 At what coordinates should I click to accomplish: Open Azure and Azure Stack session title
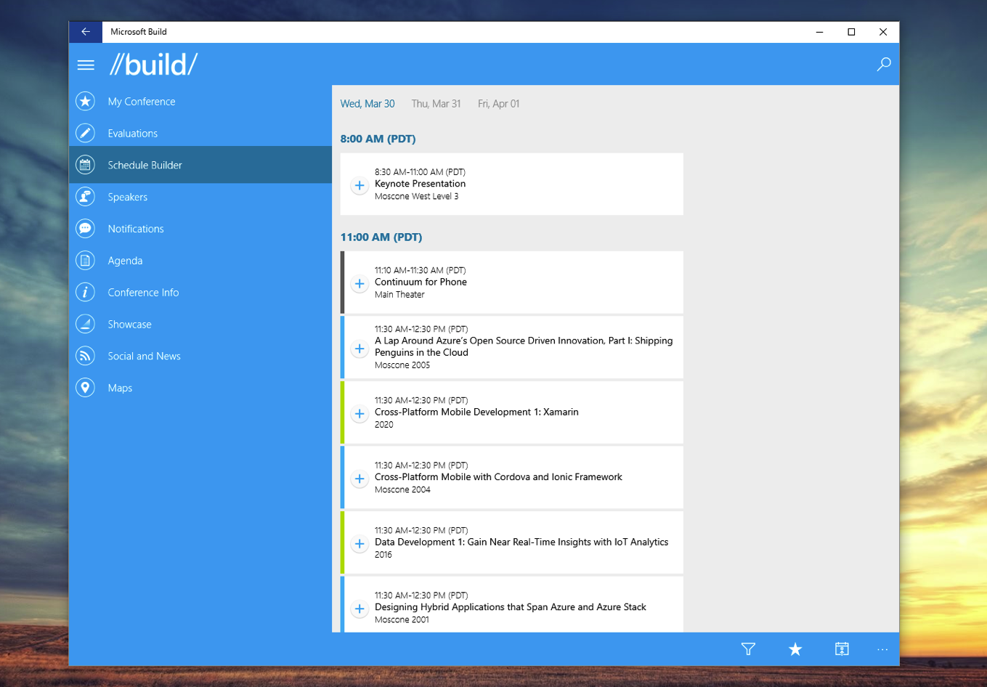coord(510,607)
